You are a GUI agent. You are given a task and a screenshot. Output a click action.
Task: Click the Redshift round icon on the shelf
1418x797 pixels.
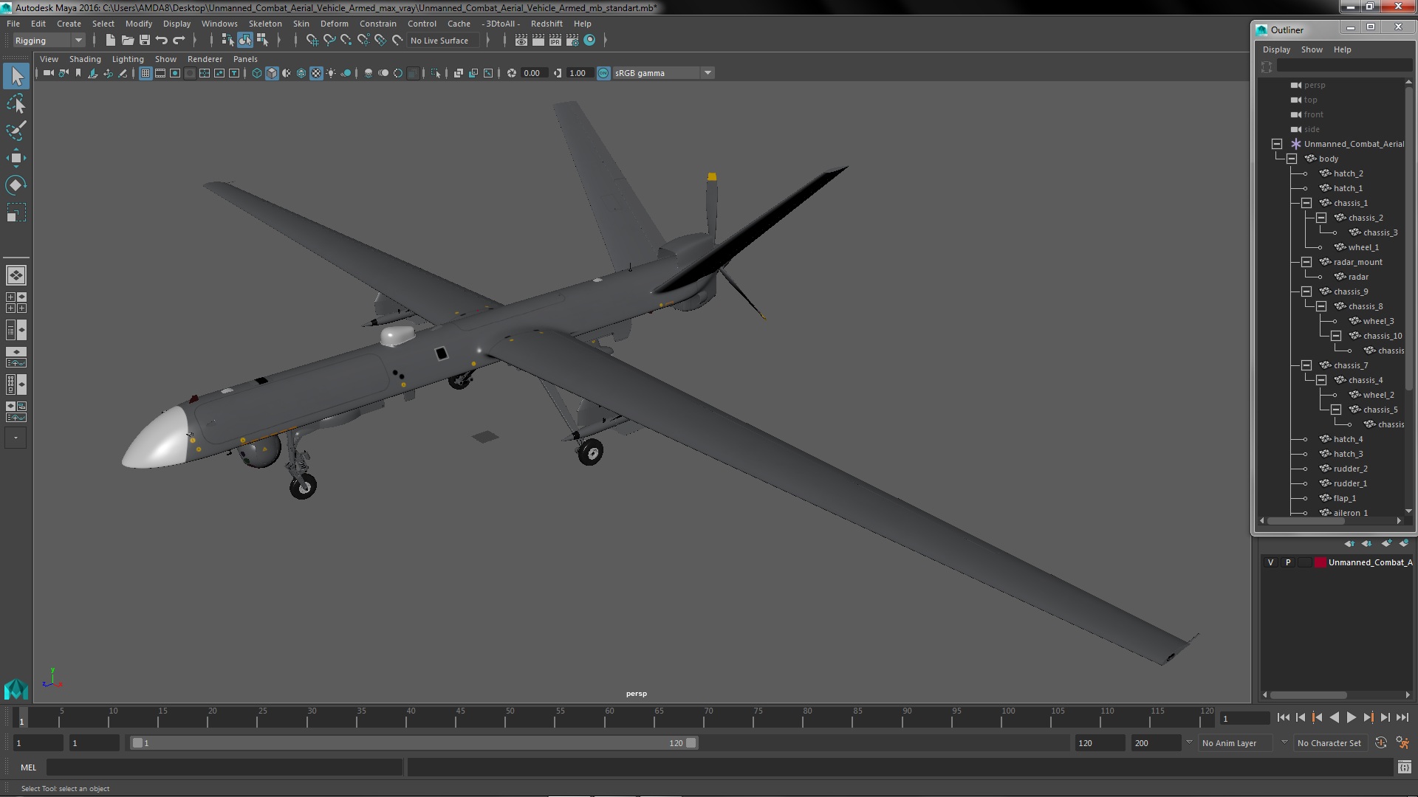coord(589,41)
